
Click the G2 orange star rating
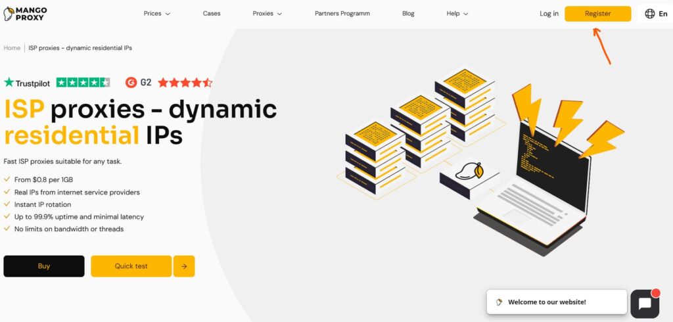tap(185, 82)
